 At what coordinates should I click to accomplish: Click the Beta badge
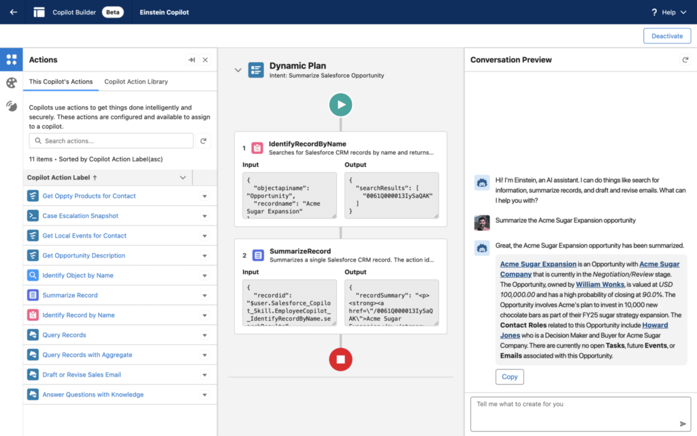coord(112,12)
